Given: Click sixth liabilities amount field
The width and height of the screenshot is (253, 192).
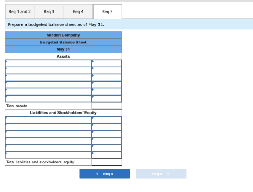Looking at the screenshot, I should click(x=107, y=155).
